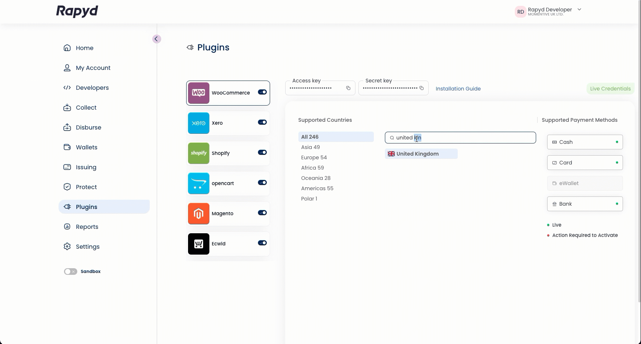Click the Ecwid logo thumbnail
Viewport: 641px width, 344px height.
click(199, 244)
